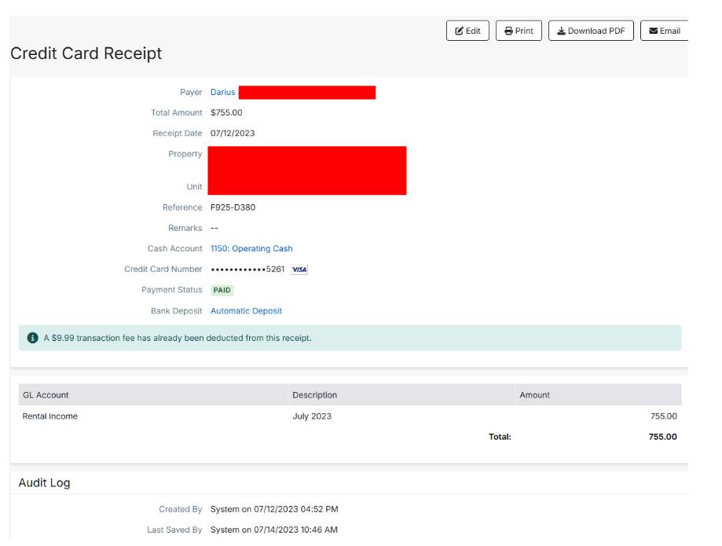Click the receipt date 07/12/2023
Viewport: 722px width, 546px height.
coord(232,133)
